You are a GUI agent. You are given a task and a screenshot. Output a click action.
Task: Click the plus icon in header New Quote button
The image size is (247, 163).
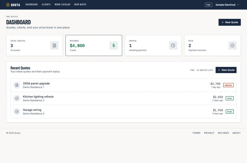(223, 22)
